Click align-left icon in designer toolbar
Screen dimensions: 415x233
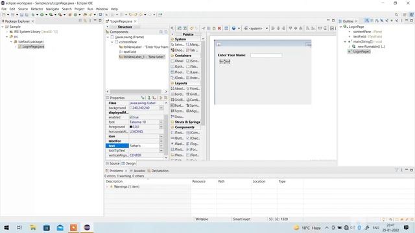click(273, 28)
